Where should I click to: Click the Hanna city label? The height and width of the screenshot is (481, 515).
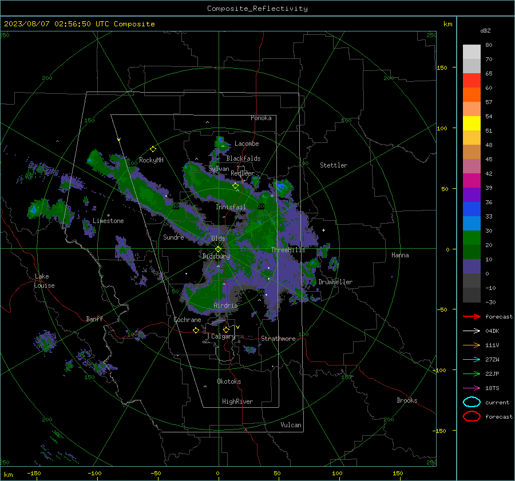400,255
